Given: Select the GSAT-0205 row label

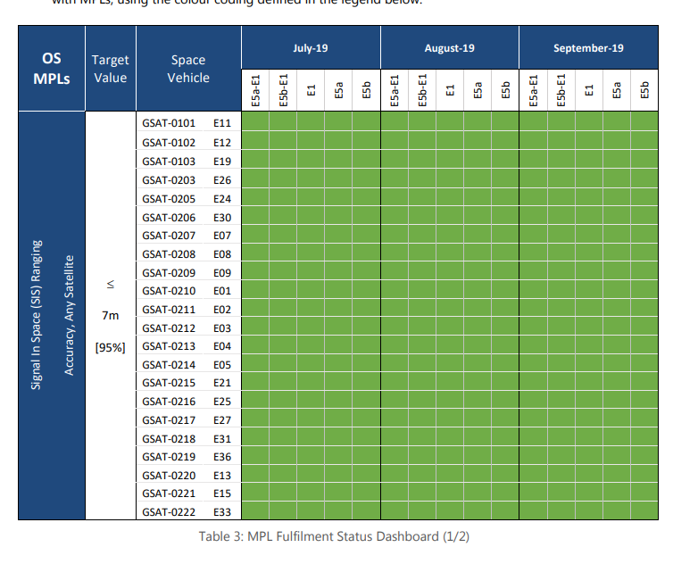Looking at the screenshot, I should click(169, 199).
